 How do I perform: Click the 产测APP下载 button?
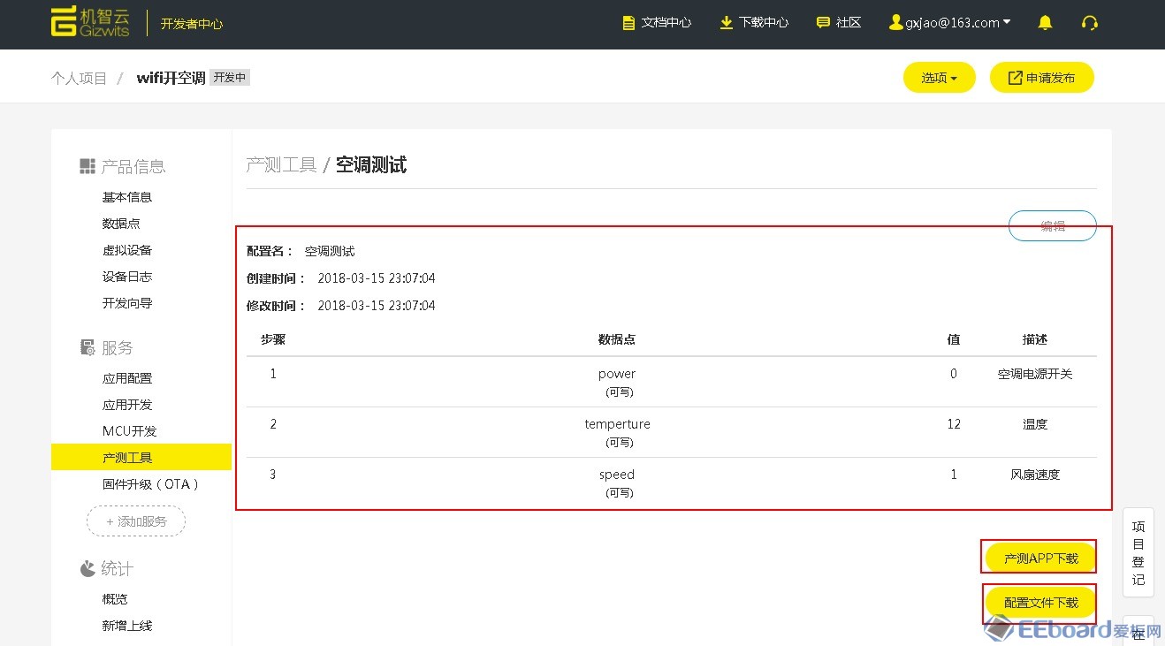[1041, 559]
